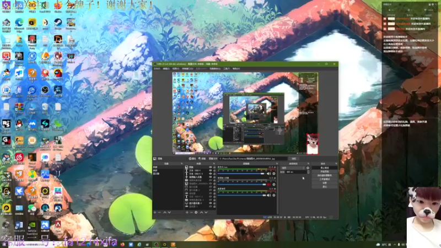Open source properties gear under Sources list
Image resolution: width=441 pixels, height=248 pixels.
[196, 212]
